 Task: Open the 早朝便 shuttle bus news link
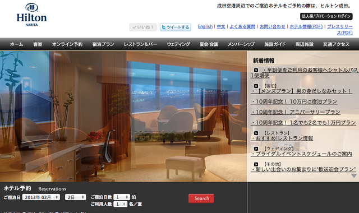tap(304, 73)
